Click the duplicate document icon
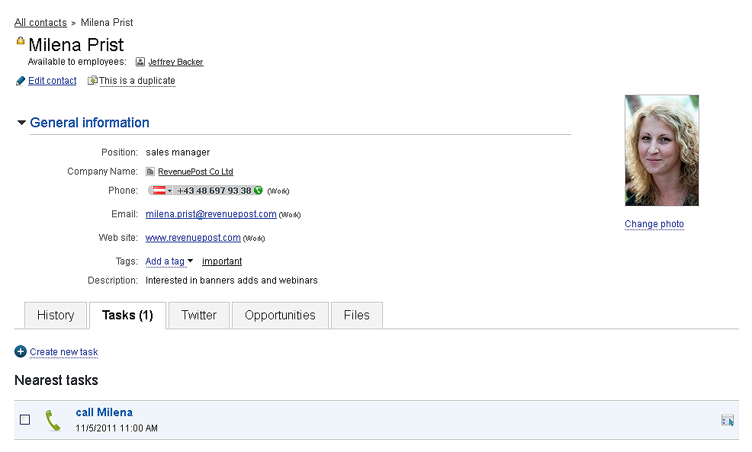Image resolution: width=752 pixels, height=452 pixels. tap(92, 81)
